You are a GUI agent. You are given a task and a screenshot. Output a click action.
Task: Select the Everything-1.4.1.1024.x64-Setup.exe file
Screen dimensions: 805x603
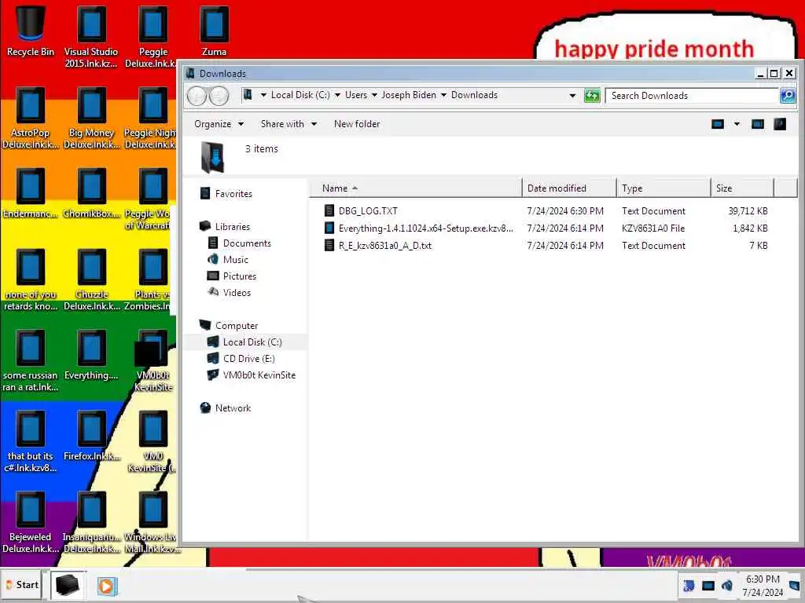coord(546,228)
